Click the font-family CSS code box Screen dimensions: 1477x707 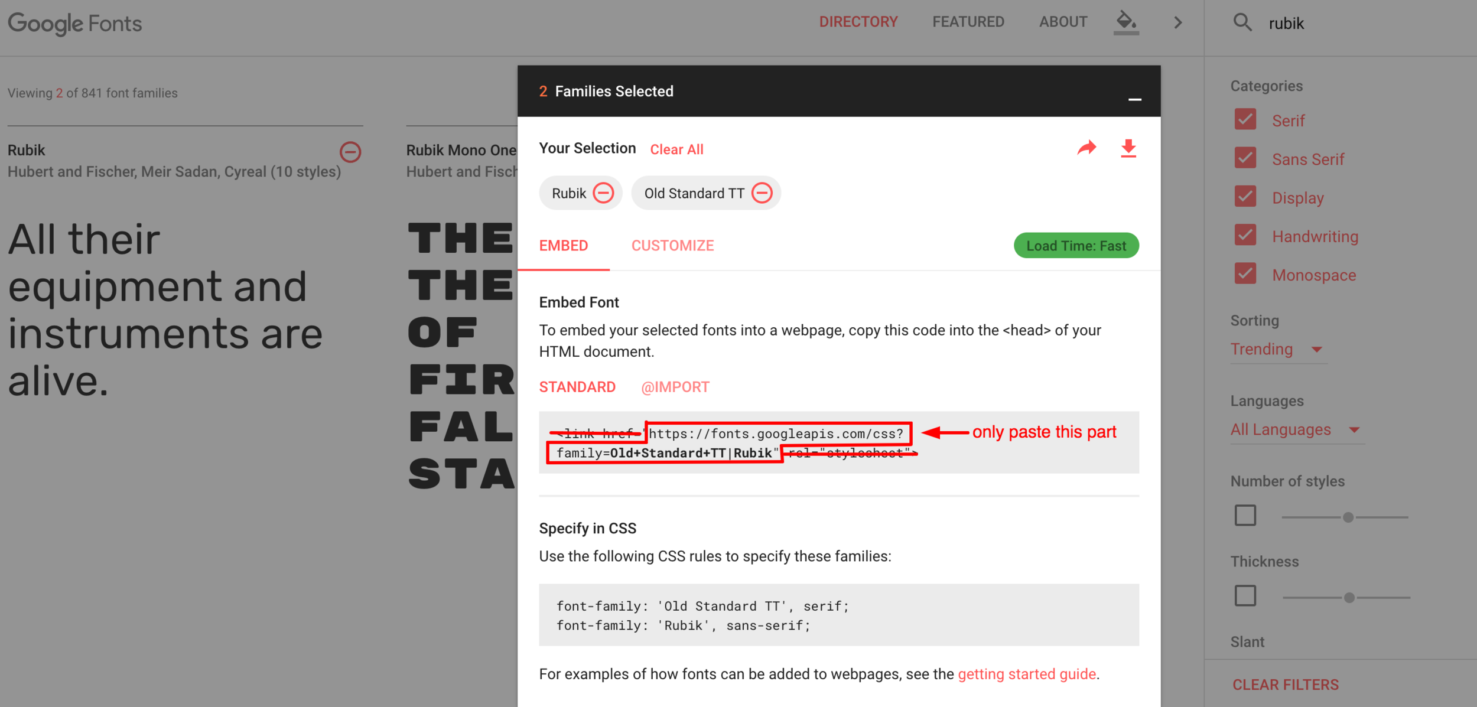839,615
